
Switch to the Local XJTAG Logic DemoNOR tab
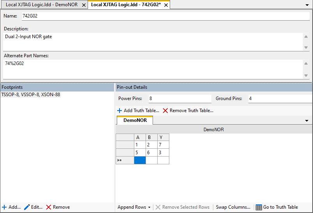pyautogui.click(x=42, y=5)
